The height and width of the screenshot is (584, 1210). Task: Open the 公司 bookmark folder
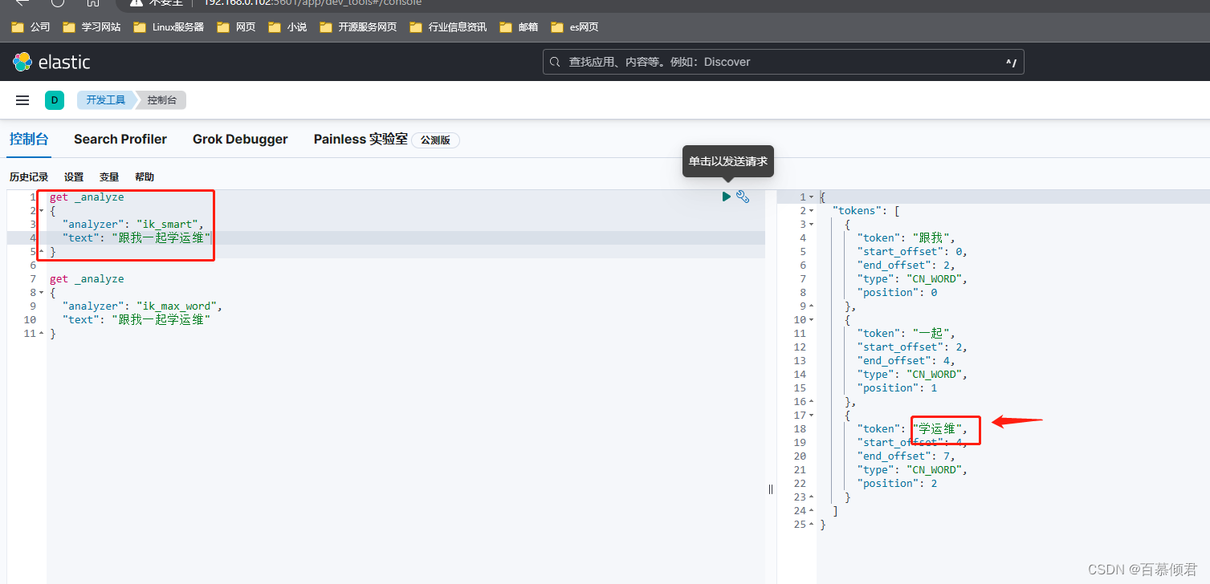(x=31, y=27)
